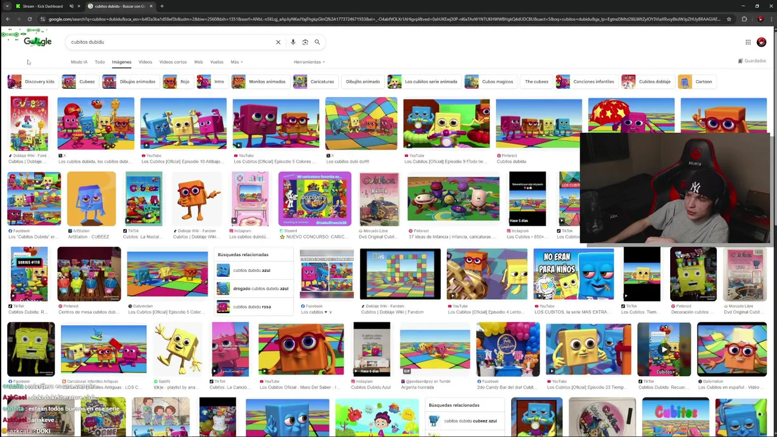Select the Dibujos animados filter chip
This screenshot has height=437, width=777.
(x=130, y=81)
